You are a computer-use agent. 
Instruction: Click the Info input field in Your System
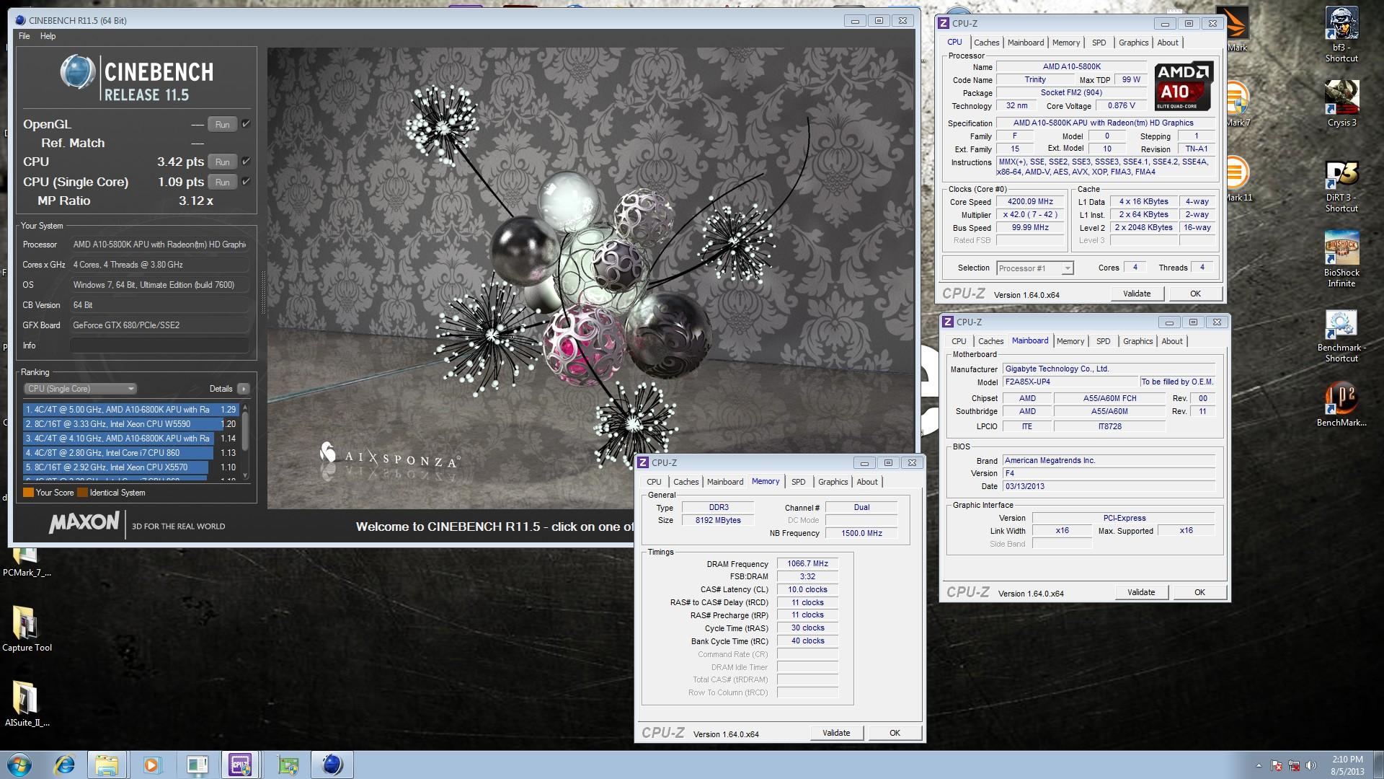click(159, 346)
